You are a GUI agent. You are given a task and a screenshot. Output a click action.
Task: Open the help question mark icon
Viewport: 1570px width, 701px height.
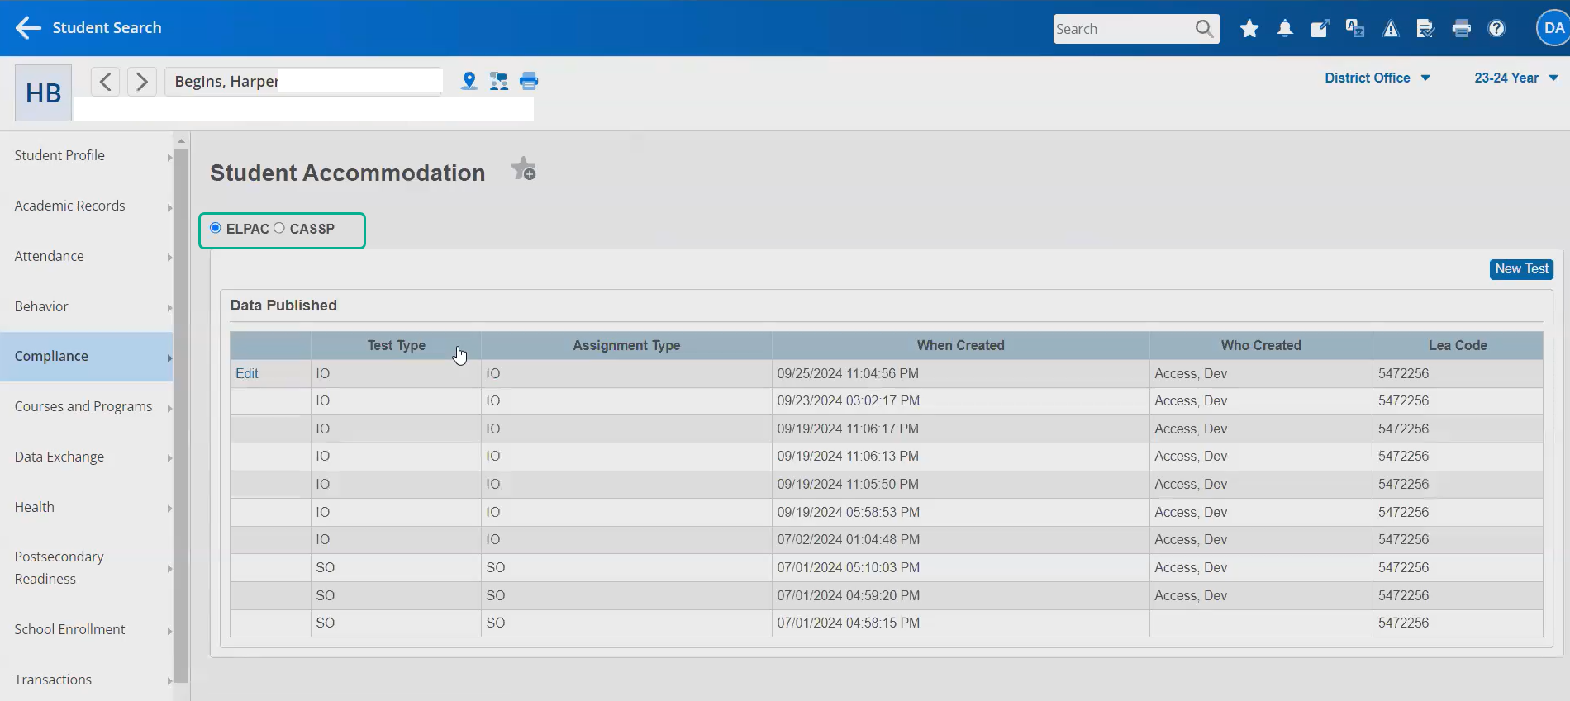[x=1496, y=29]
